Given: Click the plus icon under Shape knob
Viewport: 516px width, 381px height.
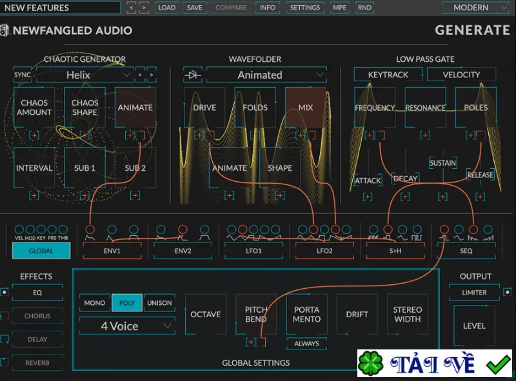Looking at the screenshot, I should coord(280,196).
